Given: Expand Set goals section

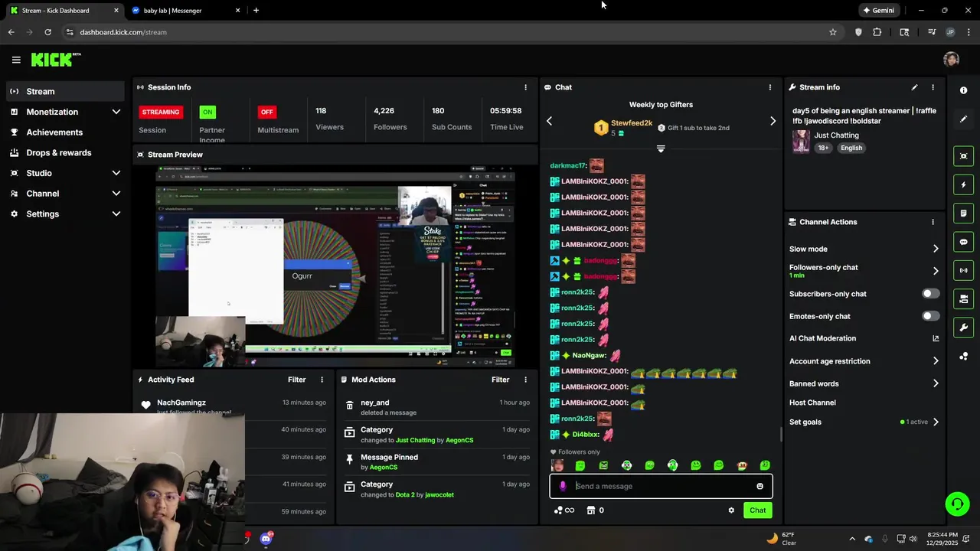Looking at the screenshot, I should click(x=935, y=422).
